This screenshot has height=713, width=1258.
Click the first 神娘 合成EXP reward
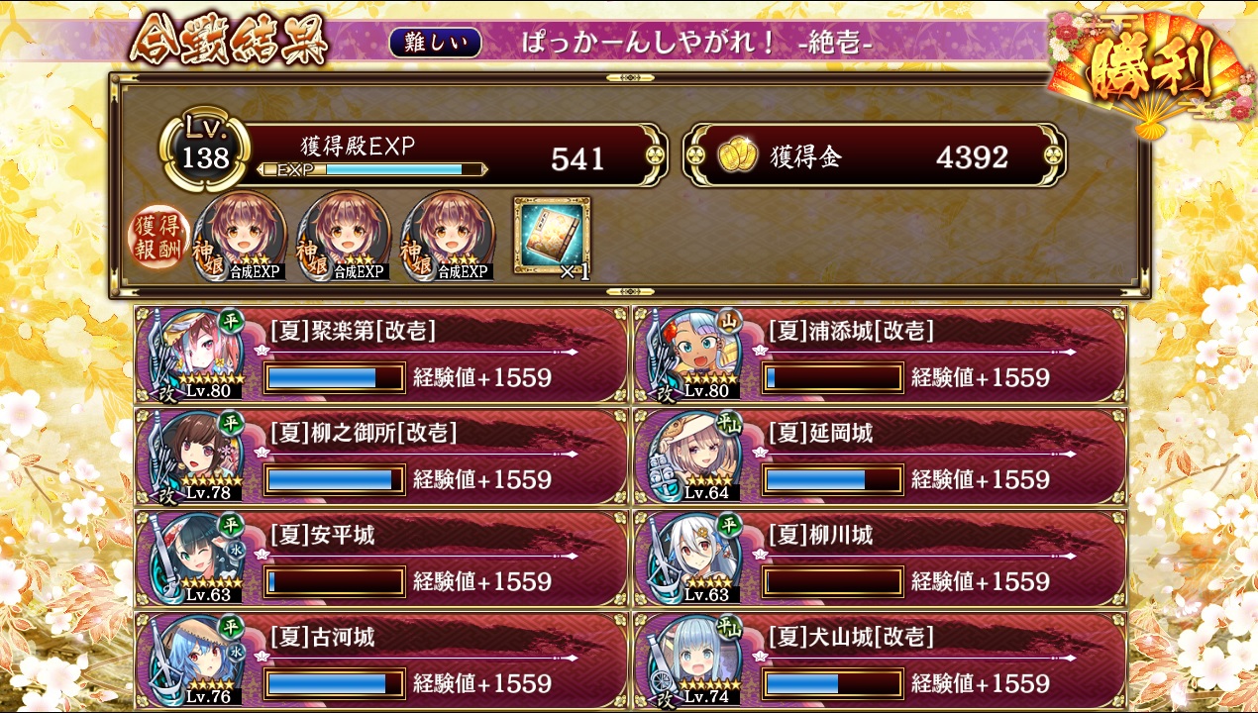click(x=241, y=237)
